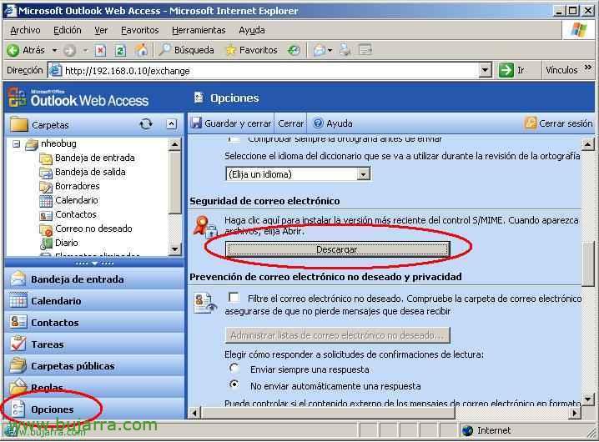This screenshot has width=599, height=442.
Task: Open the mail button dropdown arrow
Action: click(x=330, y=50)
